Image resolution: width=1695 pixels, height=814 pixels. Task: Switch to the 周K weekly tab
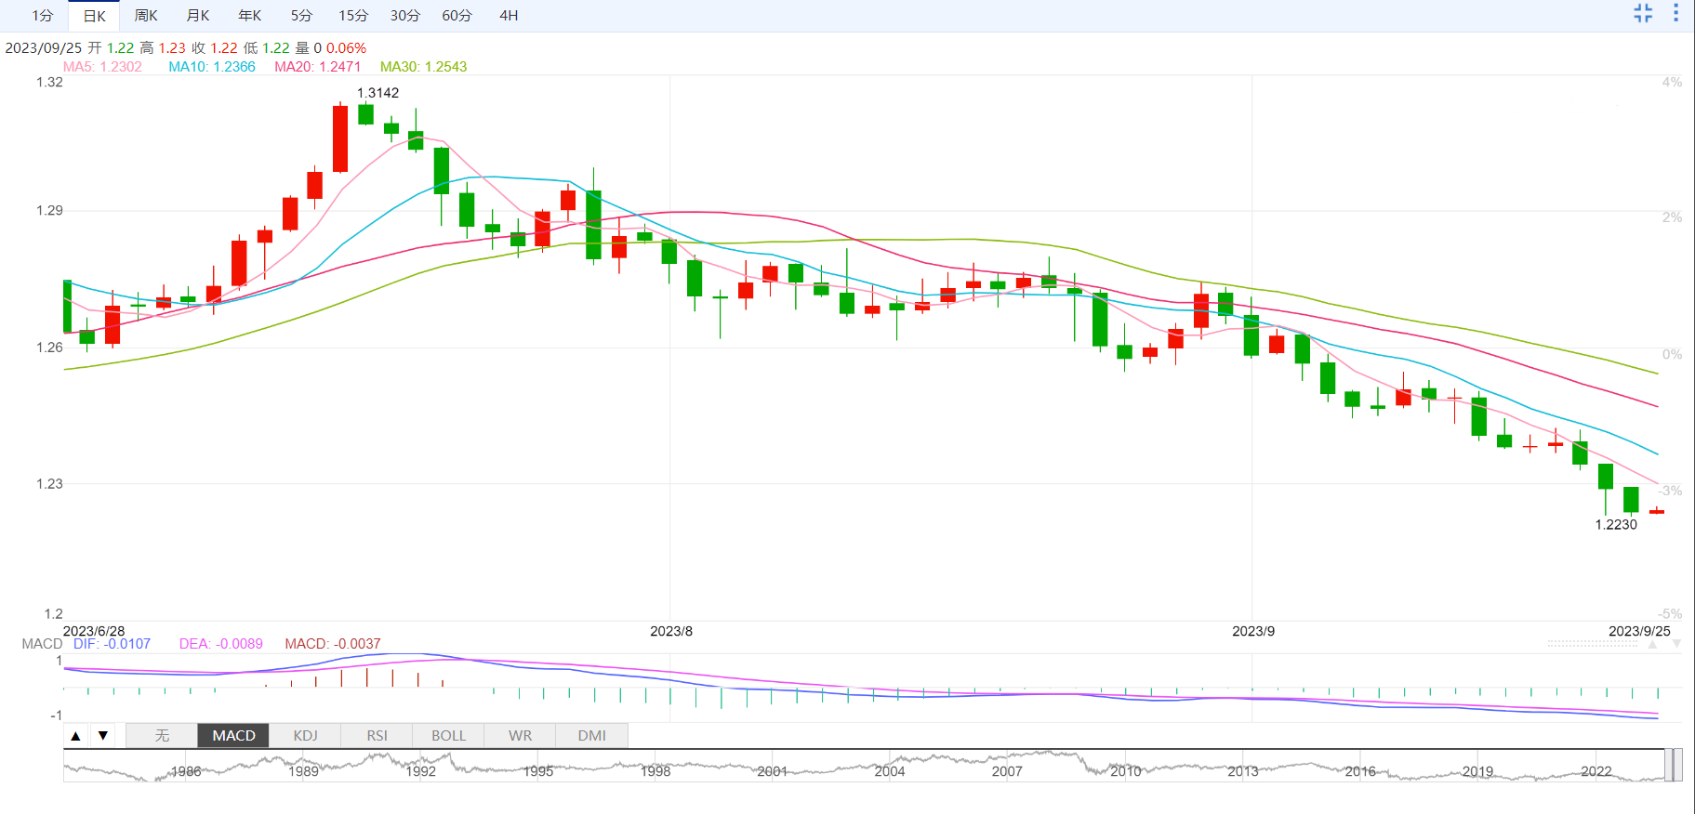tap(146, 16)
